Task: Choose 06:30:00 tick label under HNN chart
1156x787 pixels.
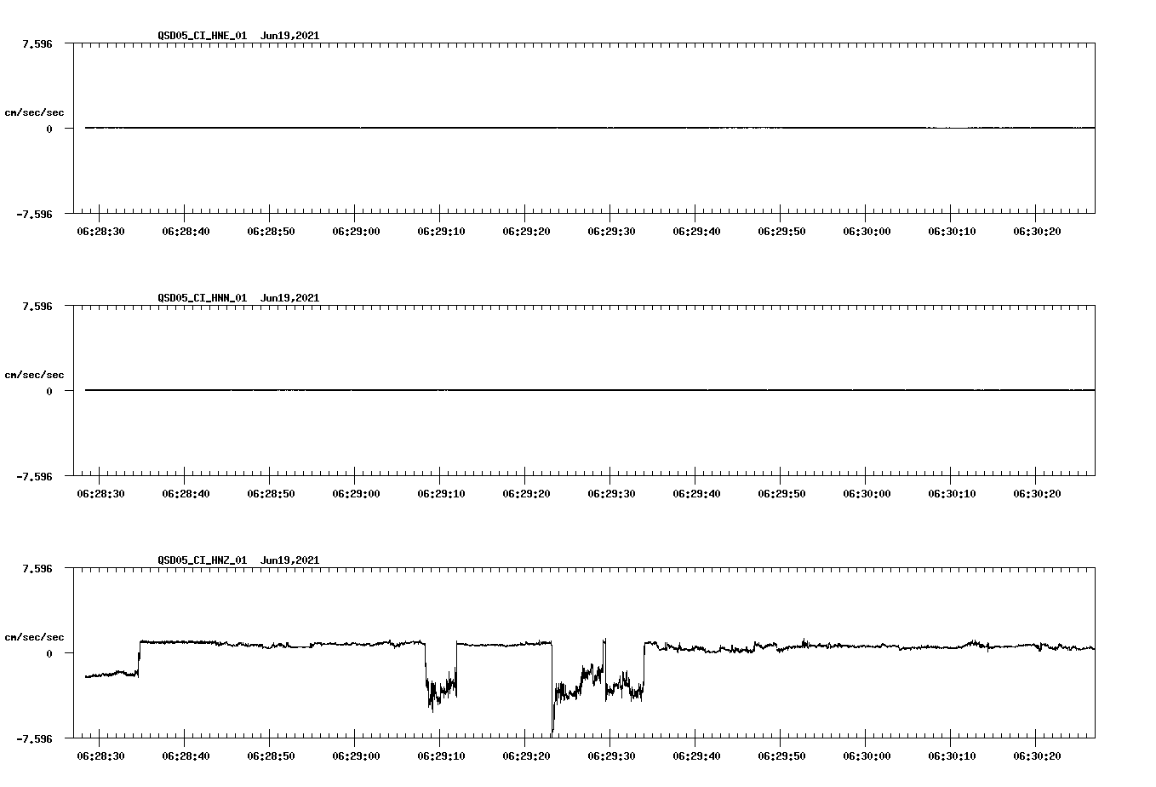Action: (x=867, y=494)
